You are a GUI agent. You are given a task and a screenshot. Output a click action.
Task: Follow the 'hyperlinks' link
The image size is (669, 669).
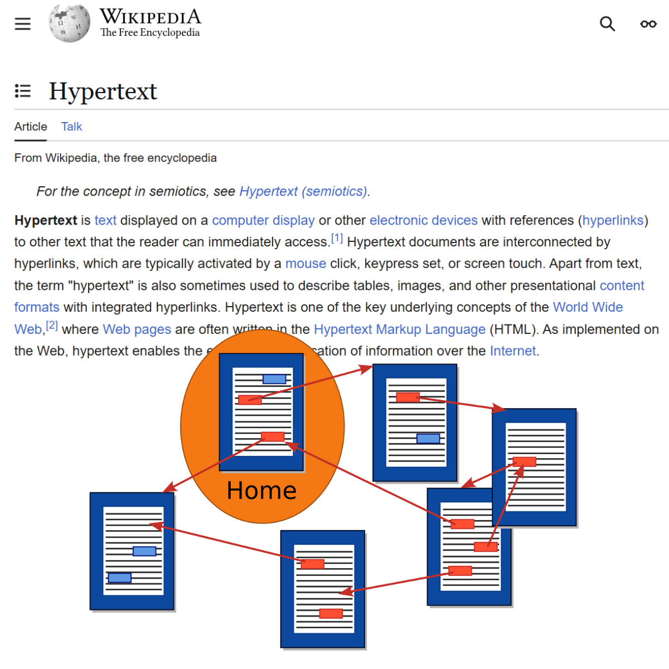pyautogui.click(x=613, y=220)
